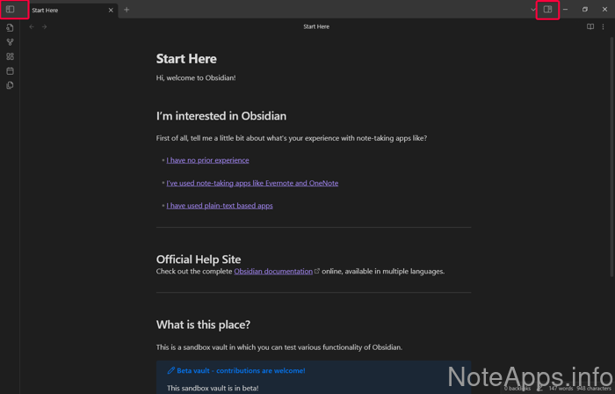Add a new tab with plus button
Screen dimensions: 615x394
tap(127, 10)
